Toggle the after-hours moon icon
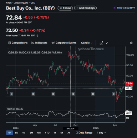 [37, 36]
